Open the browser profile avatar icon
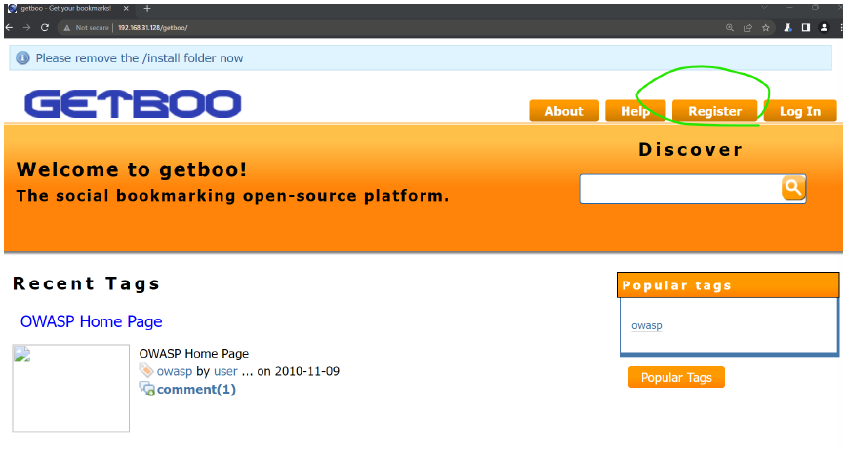Viewport: 847px width, 452px height. point(824,27)
